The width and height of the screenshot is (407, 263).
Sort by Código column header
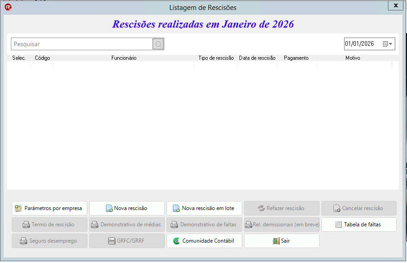[42, 58]
